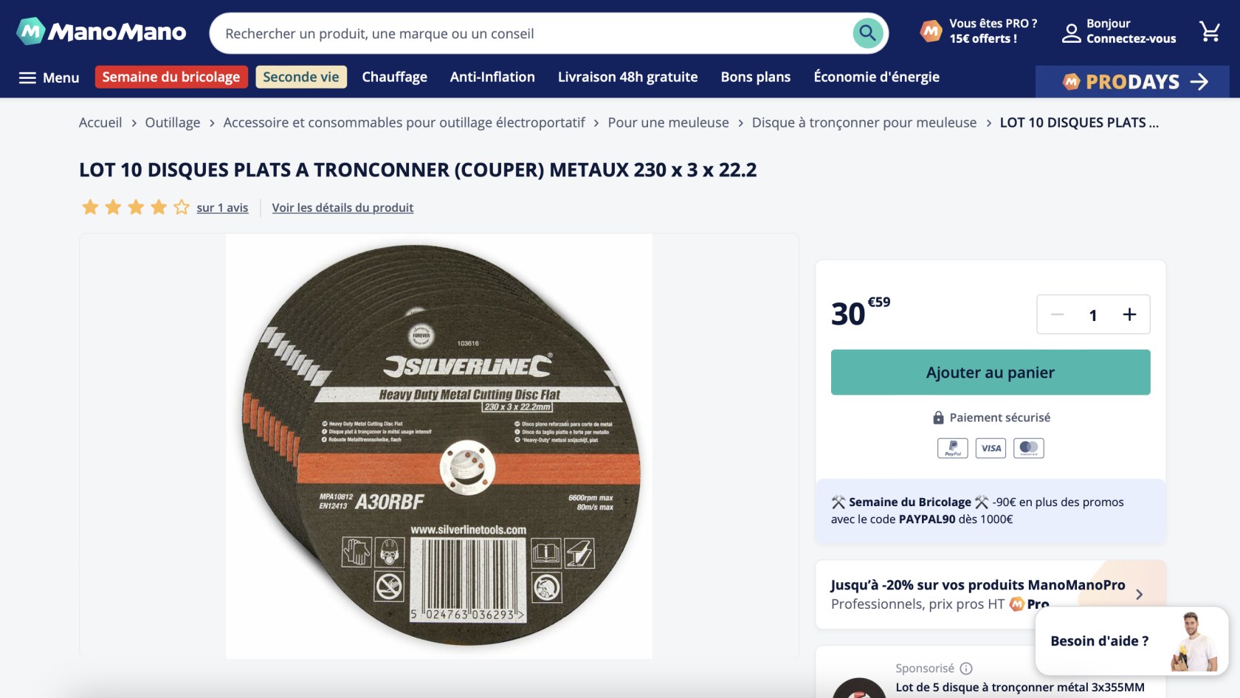Viewport: 1240px width, 698px height.
Task: Open the hamburger Menu icon
Action: [x=27, y=77]
